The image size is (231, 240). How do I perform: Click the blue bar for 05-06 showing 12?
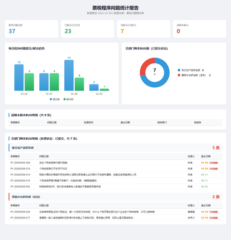point(19,78)
